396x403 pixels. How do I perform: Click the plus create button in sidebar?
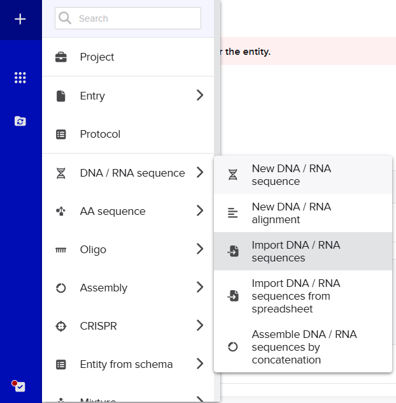[20, 19]
